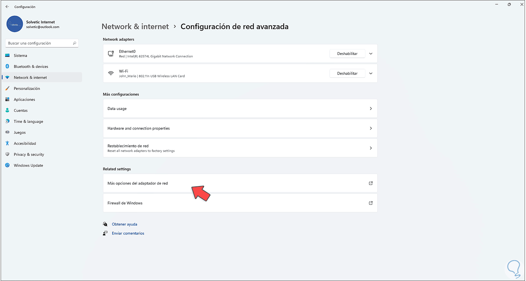Click the Buscar una configuración search field
The width and height of the screenshot is (526, 281).
pyautogui.click(x=39, y=43)
